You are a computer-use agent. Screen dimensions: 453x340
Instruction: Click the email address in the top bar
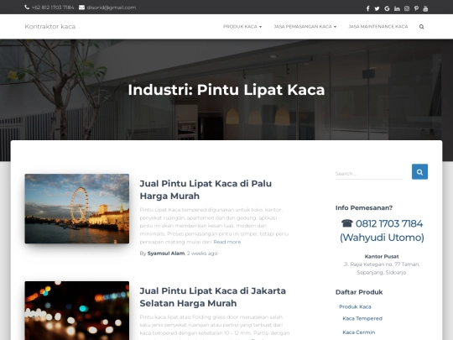112,8
